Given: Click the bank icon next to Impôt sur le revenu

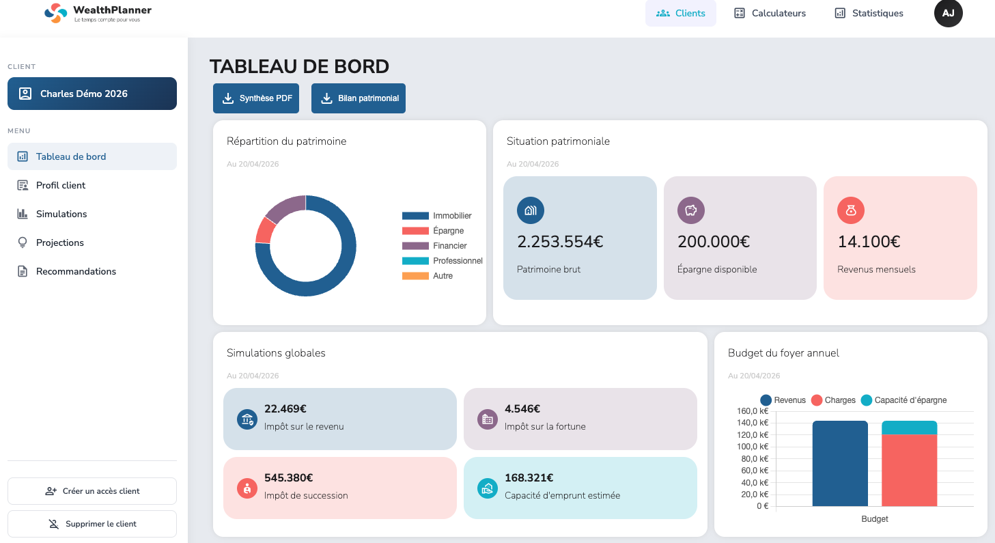Looking at the screenshot, I should (247, 419).
